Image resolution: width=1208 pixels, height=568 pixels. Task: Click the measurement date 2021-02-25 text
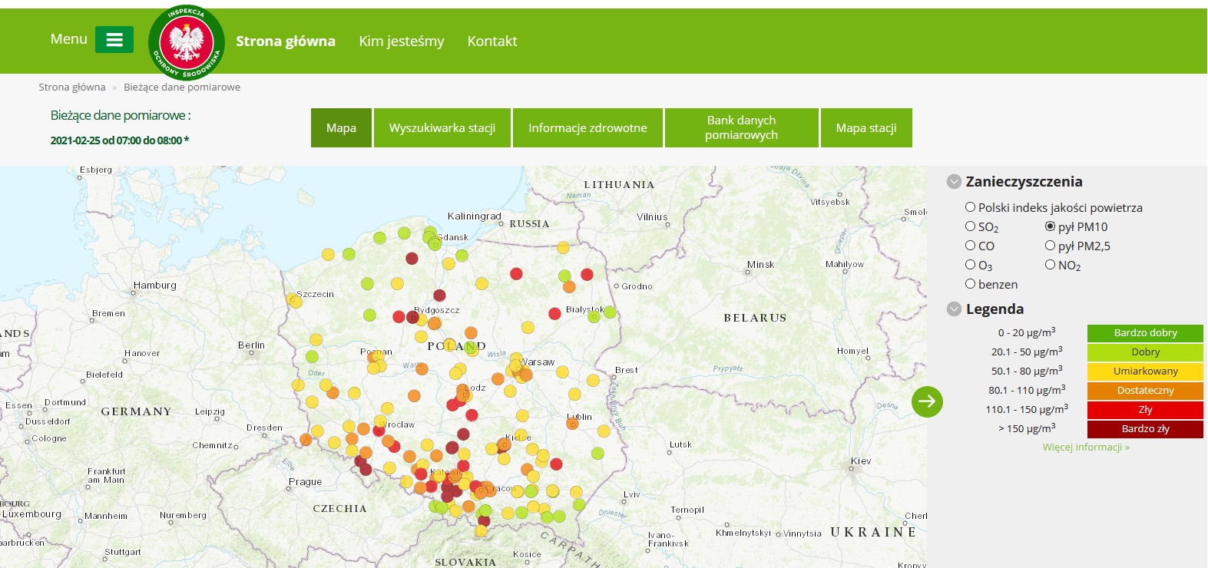tap(119, 140)
